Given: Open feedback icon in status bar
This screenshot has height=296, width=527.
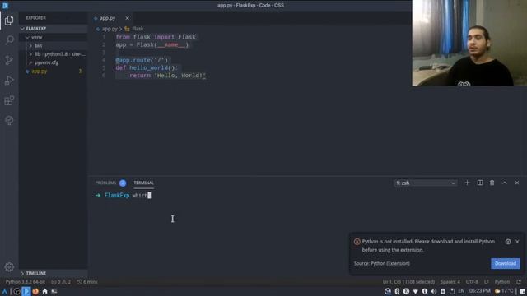Looking at the screenshot, I should [519, 282].
